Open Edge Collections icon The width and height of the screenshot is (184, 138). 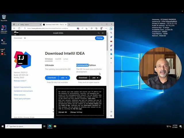point(97,28)
